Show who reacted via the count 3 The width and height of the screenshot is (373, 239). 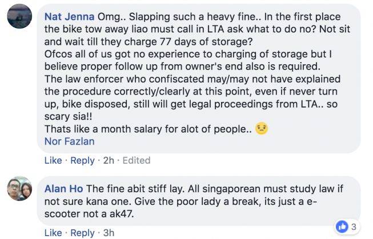point(354,227)
